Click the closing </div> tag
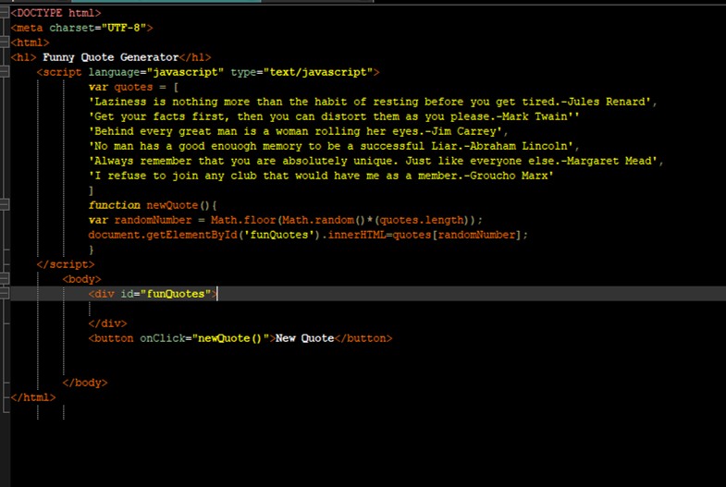Screen dimensions: 726x487 coord(107,323)
